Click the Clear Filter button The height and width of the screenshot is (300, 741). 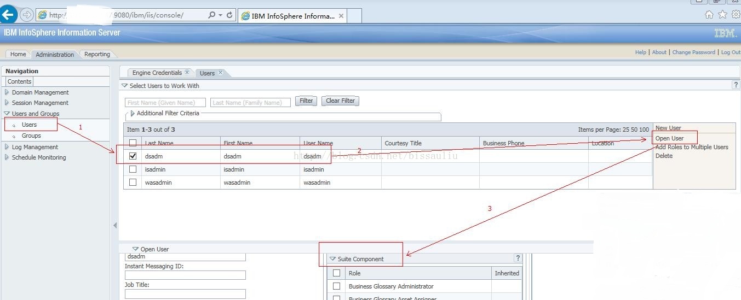point(340,101)
